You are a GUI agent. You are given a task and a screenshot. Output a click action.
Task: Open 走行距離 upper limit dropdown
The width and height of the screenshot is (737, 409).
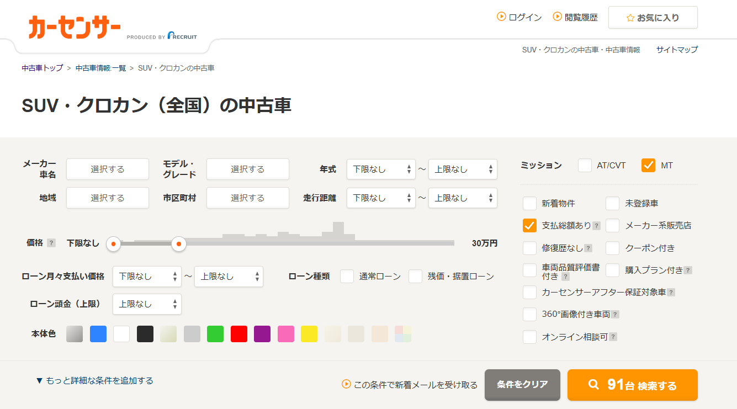[x=463, y=198]
